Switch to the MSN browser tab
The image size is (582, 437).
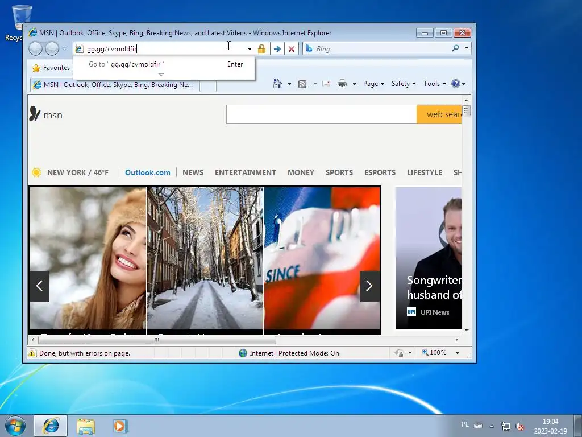[x=115, y=85]
